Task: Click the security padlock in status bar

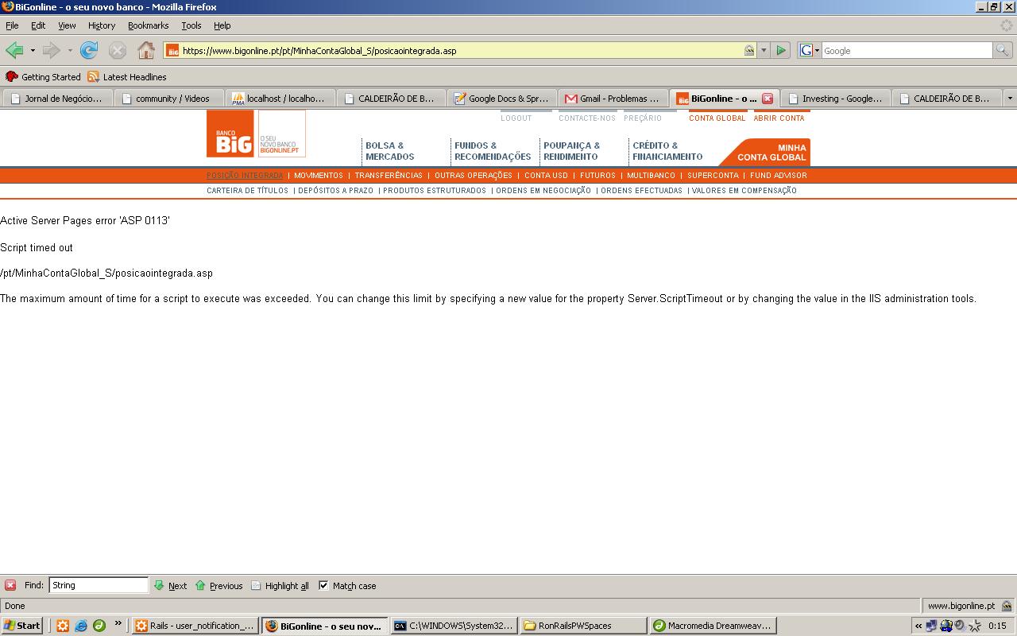Action: [x=1007, y=606]
